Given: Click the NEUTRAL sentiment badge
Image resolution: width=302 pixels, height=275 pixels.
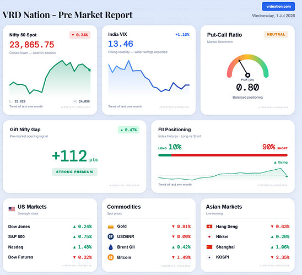Looking at the screenshot, I should pos(276,35).
